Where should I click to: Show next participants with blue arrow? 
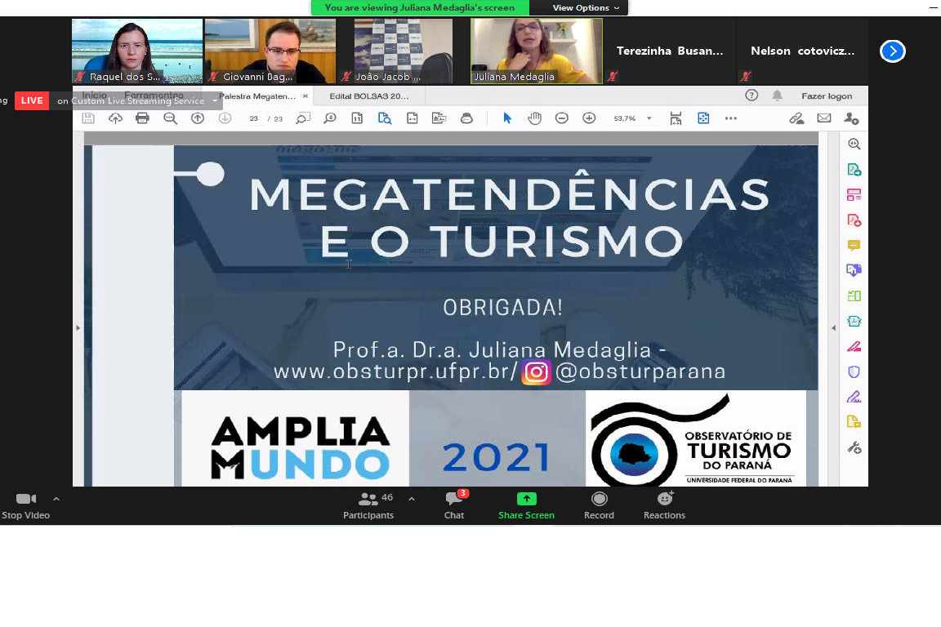tap(892, 51)
